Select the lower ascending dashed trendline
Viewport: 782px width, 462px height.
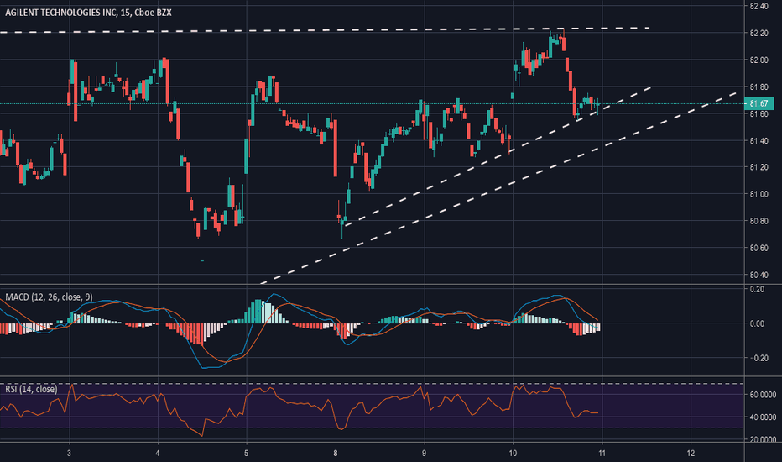click(498, 189)
